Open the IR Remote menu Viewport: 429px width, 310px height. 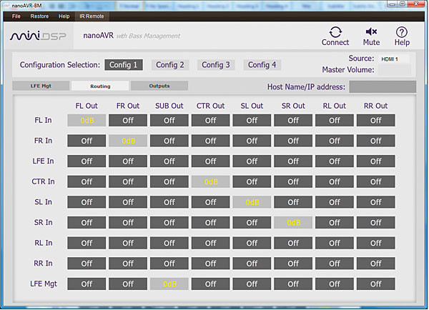92,16
